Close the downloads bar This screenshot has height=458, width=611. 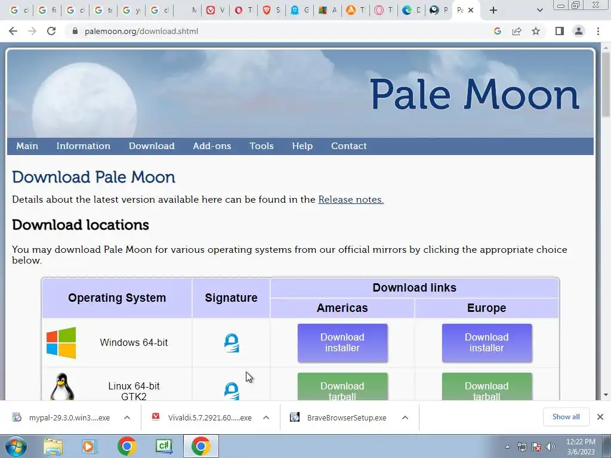coord(600,417)
